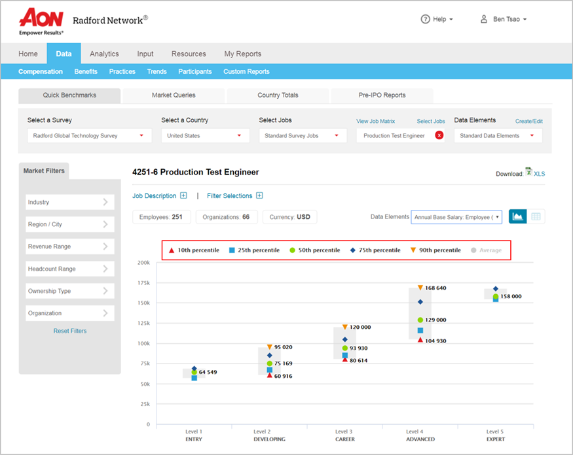This screenshot has height=455, width=573.
Task: Click the user profile icon for Ben Tsao
Action: [x=484, y=19]
